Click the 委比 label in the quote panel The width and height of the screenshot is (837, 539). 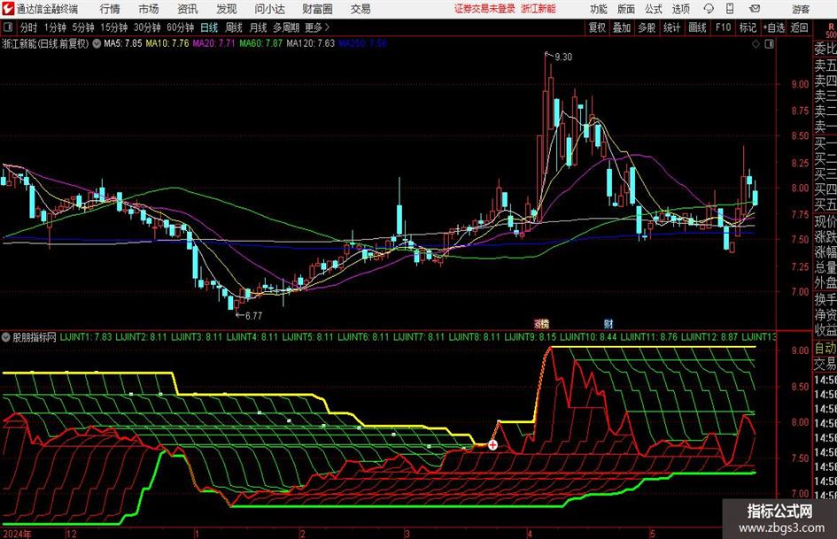tap(825, 49)
